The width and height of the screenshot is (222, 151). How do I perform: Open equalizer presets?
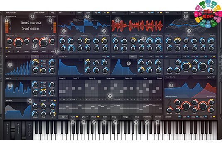tap(44, 100)
